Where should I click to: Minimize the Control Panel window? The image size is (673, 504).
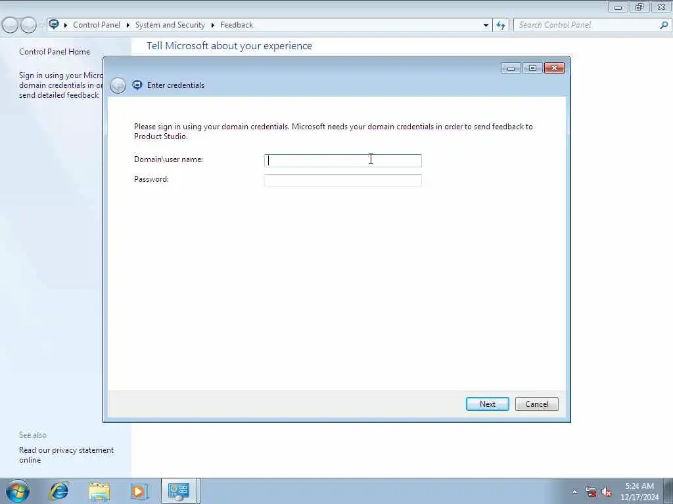point(618,7)
